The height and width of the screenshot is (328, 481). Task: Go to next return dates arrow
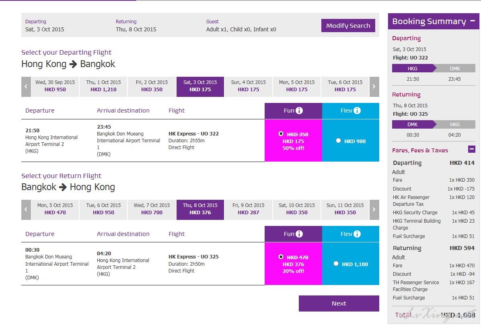coord(374,209)
